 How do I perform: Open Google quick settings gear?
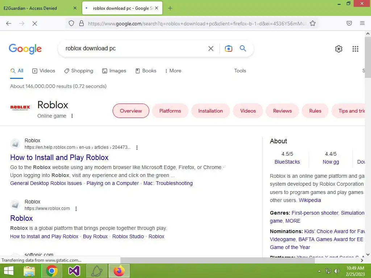coord(339,49)
